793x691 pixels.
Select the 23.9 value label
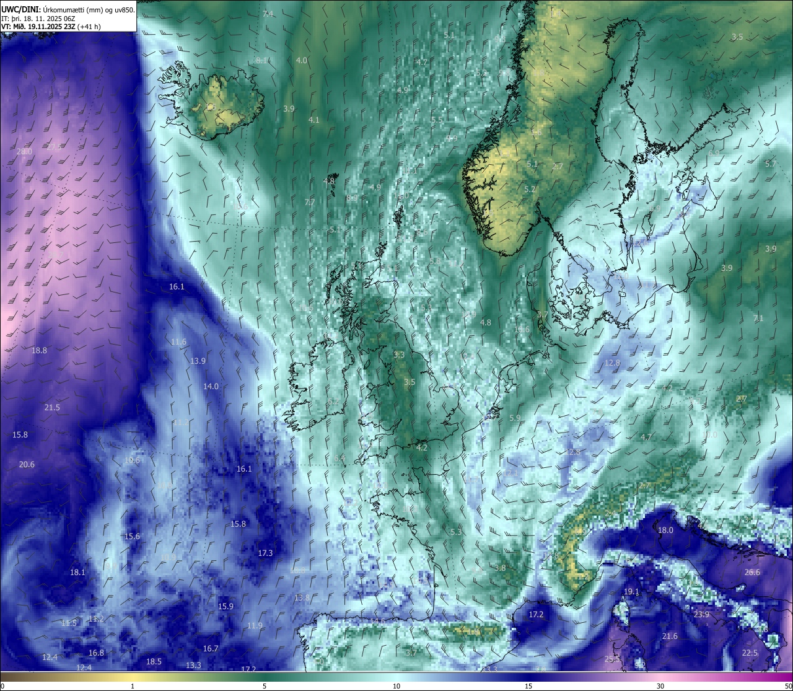pos(701,614)
